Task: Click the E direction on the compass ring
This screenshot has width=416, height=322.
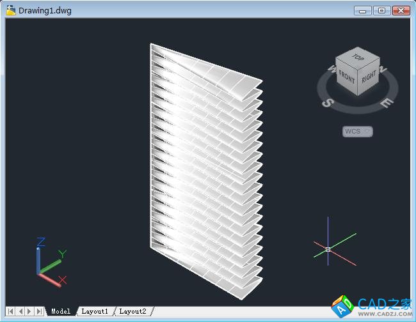Action: 385,102
